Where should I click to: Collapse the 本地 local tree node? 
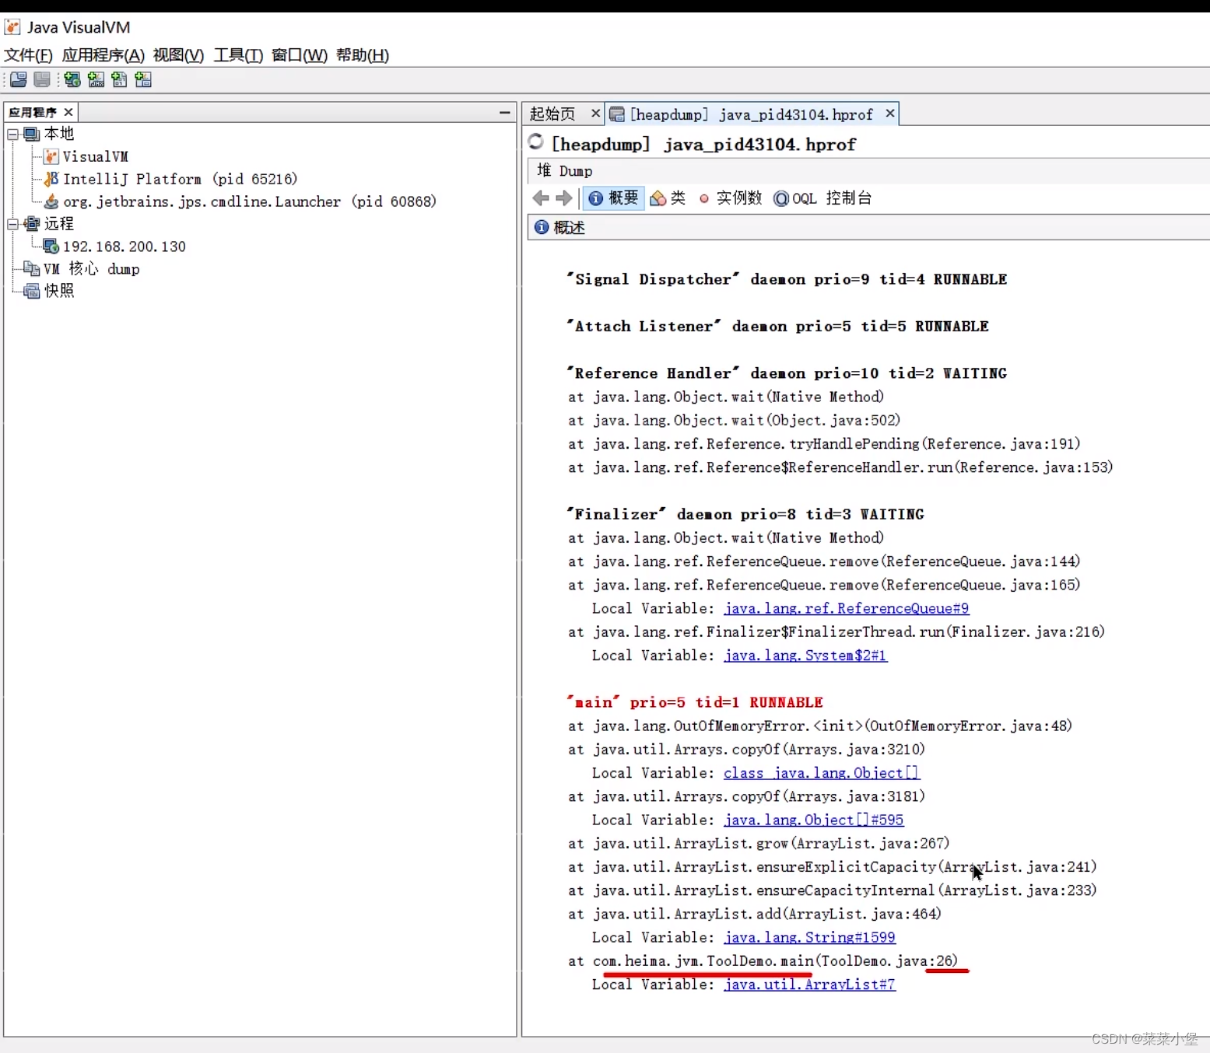[x=12, y=135]
